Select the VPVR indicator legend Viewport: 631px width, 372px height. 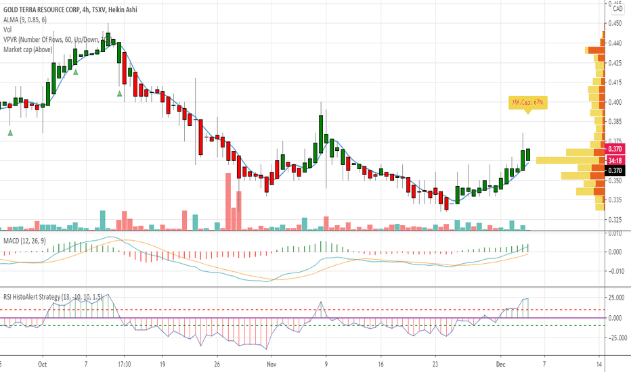point(56,39)
